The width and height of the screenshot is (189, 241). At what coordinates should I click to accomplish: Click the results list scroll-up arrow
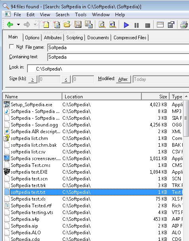coord(186,97)
